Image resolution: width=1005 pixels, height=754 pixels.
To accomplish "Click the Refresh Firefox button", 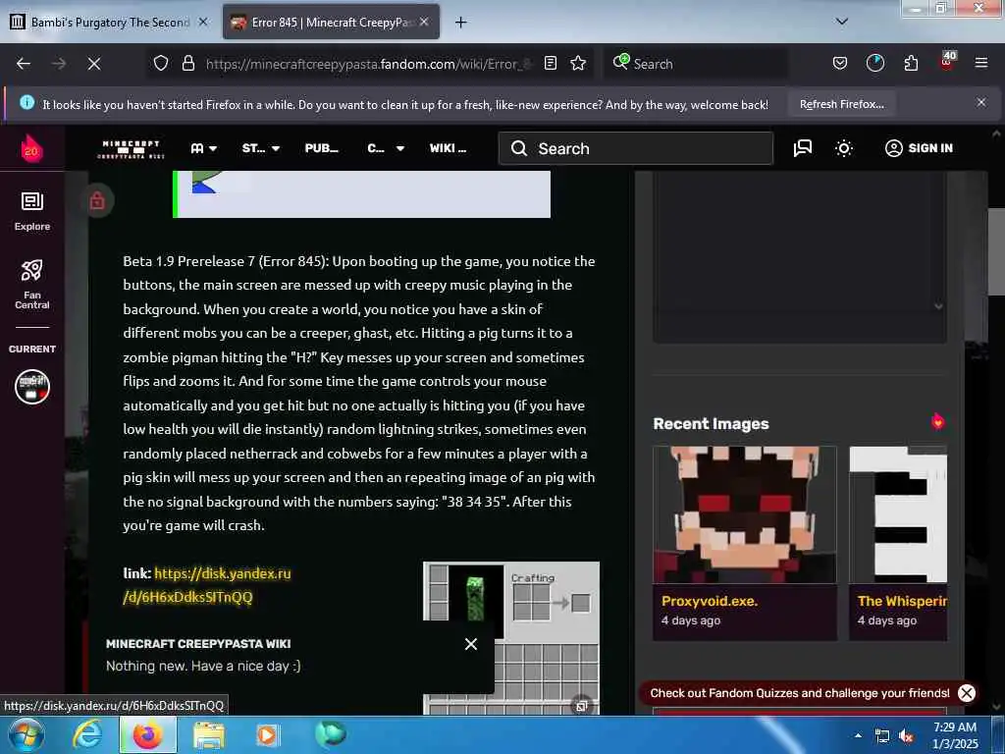I will 841,104.
